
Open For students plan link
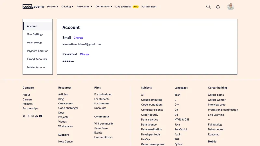[102, 99]
